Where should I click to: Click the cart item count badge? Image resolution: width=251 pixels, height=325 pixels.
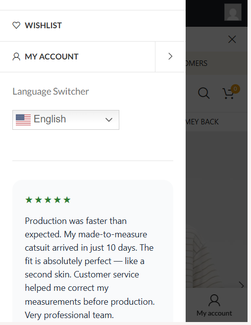tap(235, 89)
